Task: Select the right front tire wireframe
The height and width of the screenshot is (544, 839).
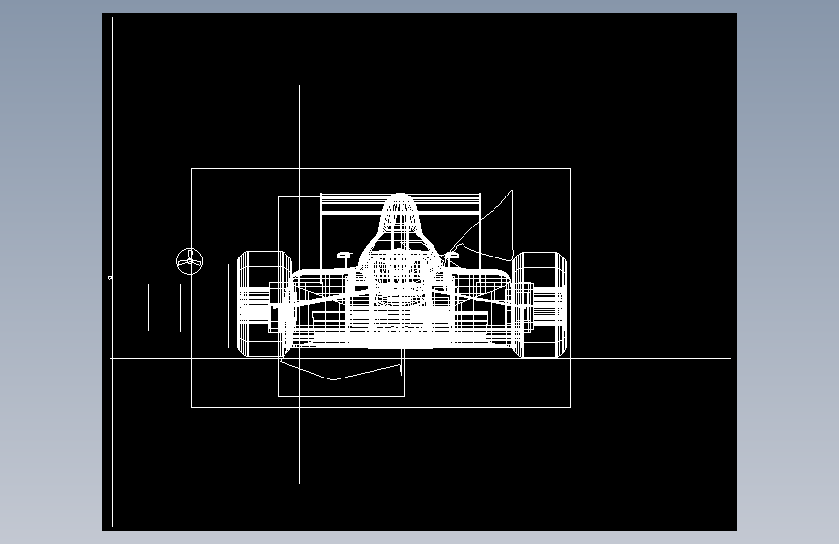Action: pyautogui.click(x=539, y=305)
